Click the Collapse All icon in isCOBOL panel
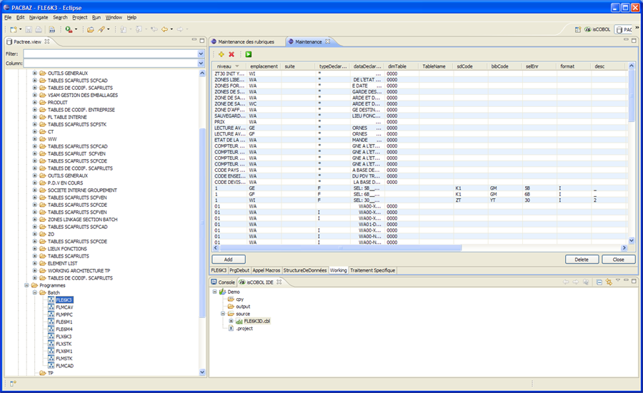Viewport: 643px width, 393px height. (x=599, y=282)
